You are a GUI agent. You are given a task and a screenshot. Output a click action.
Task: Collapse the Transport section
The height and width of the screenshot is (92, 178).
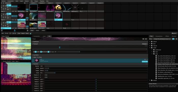32,44
